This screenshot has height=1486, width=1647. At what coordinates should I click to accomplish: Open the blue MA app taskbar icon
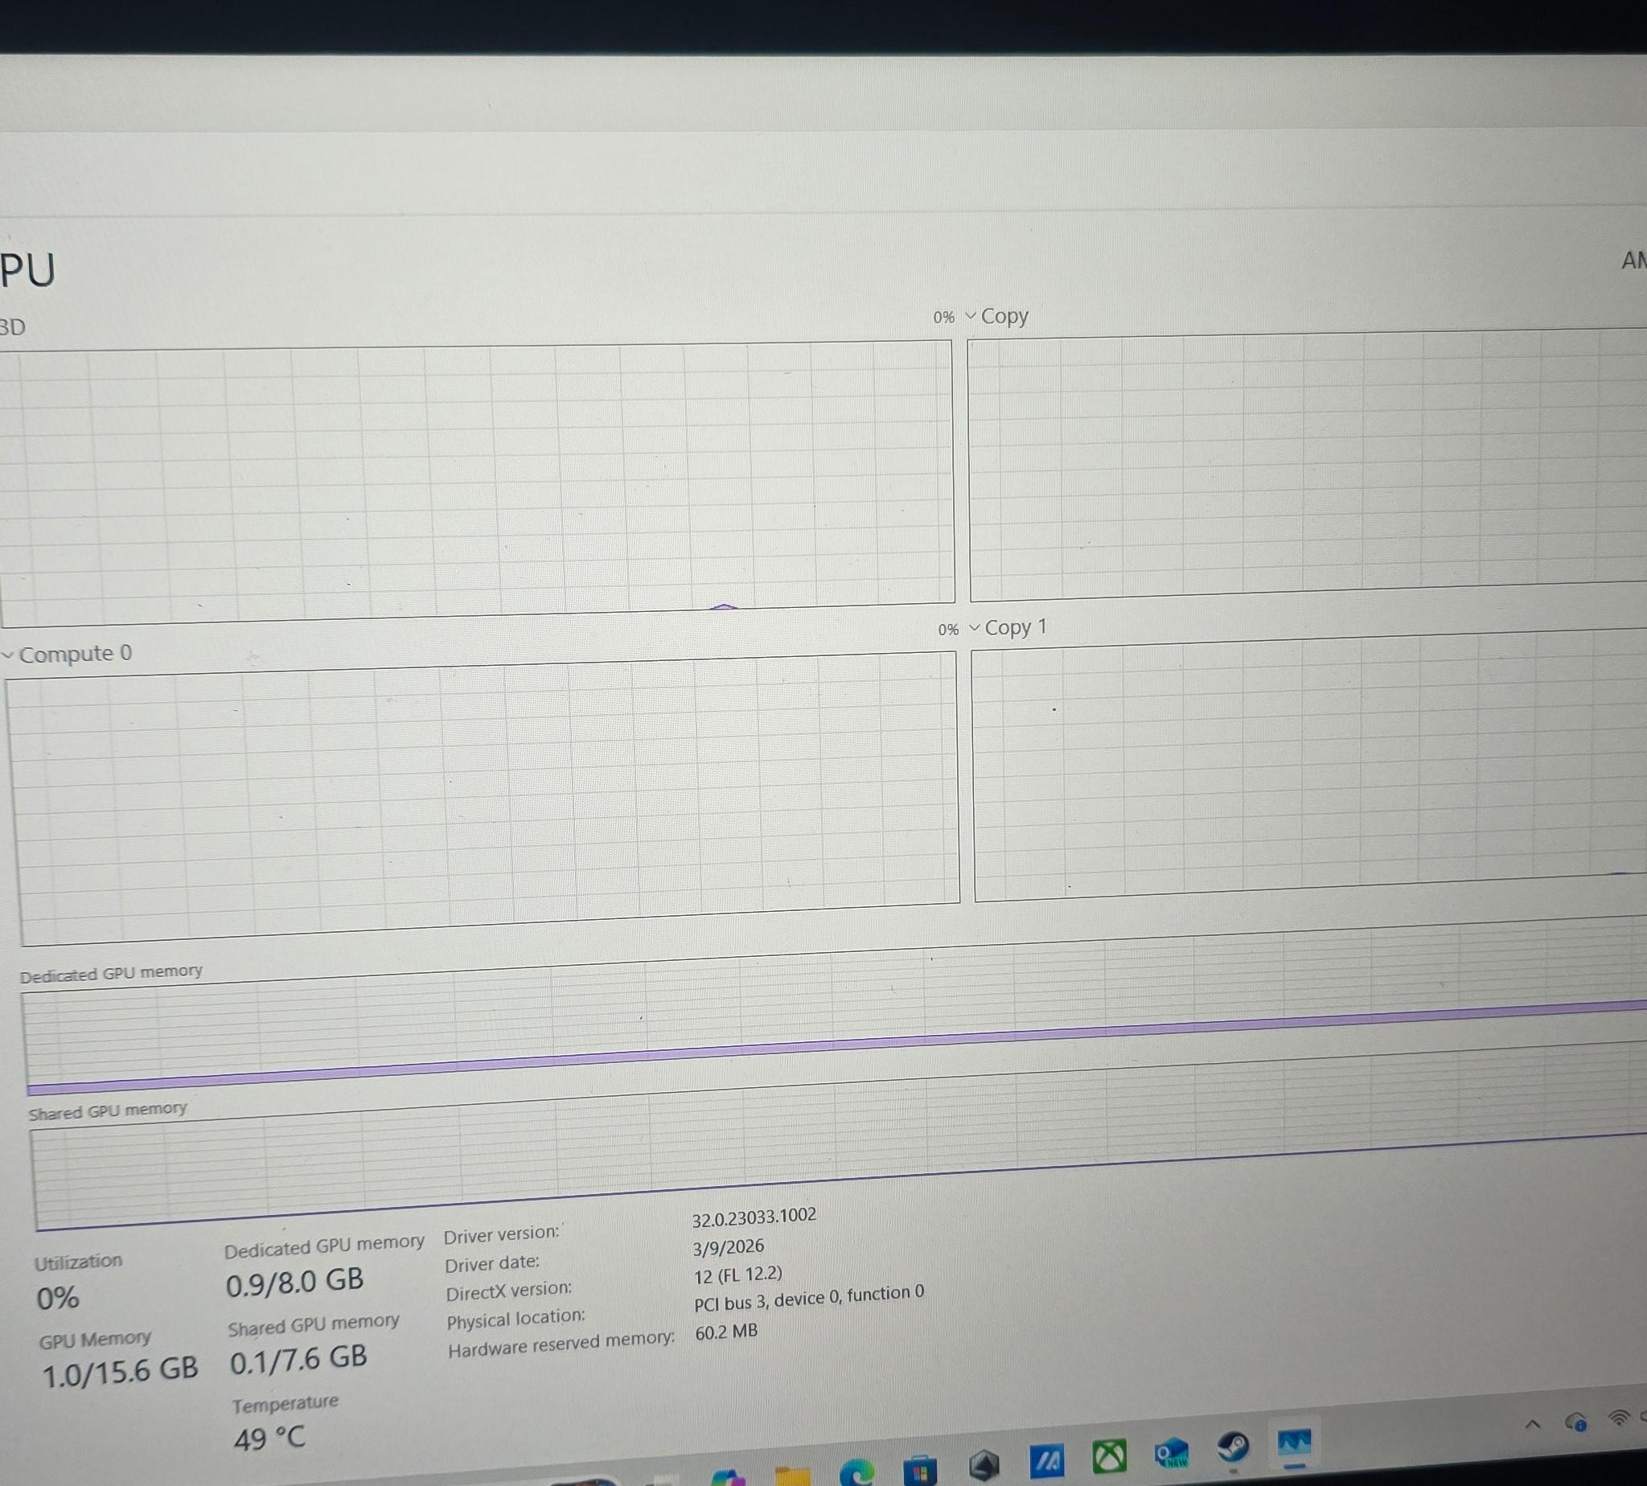tap(1047, 1460)
